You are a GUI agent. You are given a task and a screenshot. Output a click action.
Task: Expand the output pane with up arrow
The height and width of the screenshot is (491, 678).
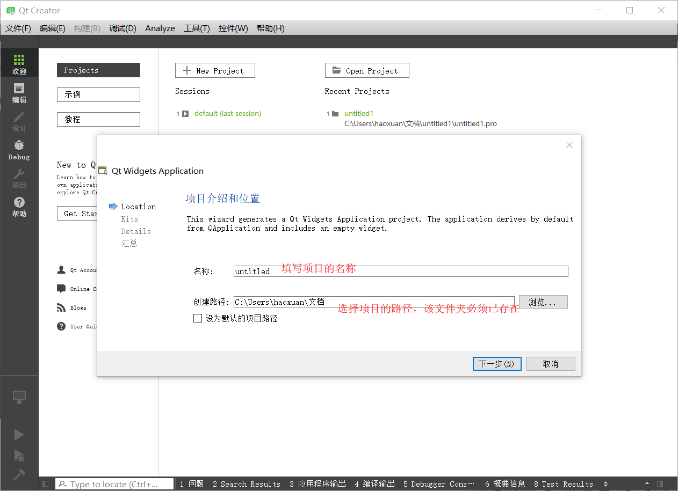647,484
